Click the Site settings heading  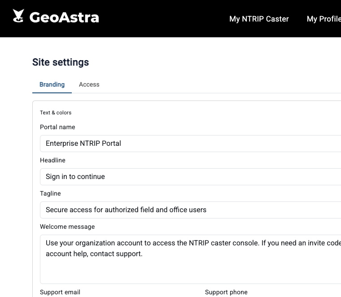pos(61,62)
